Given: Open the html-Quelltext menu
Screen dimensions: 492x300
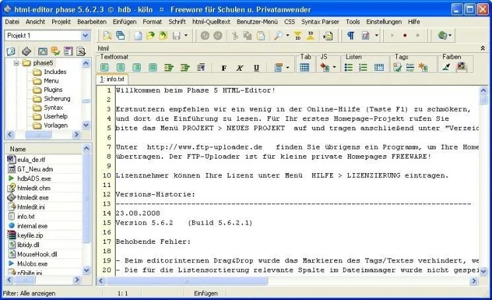Looking at the screenshot, I should [211, 22].
